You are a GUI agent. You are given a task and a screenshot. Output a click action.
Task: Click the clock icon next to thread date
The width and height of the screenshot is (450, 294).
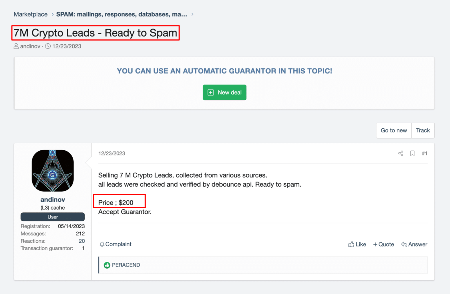pos(48,46)
